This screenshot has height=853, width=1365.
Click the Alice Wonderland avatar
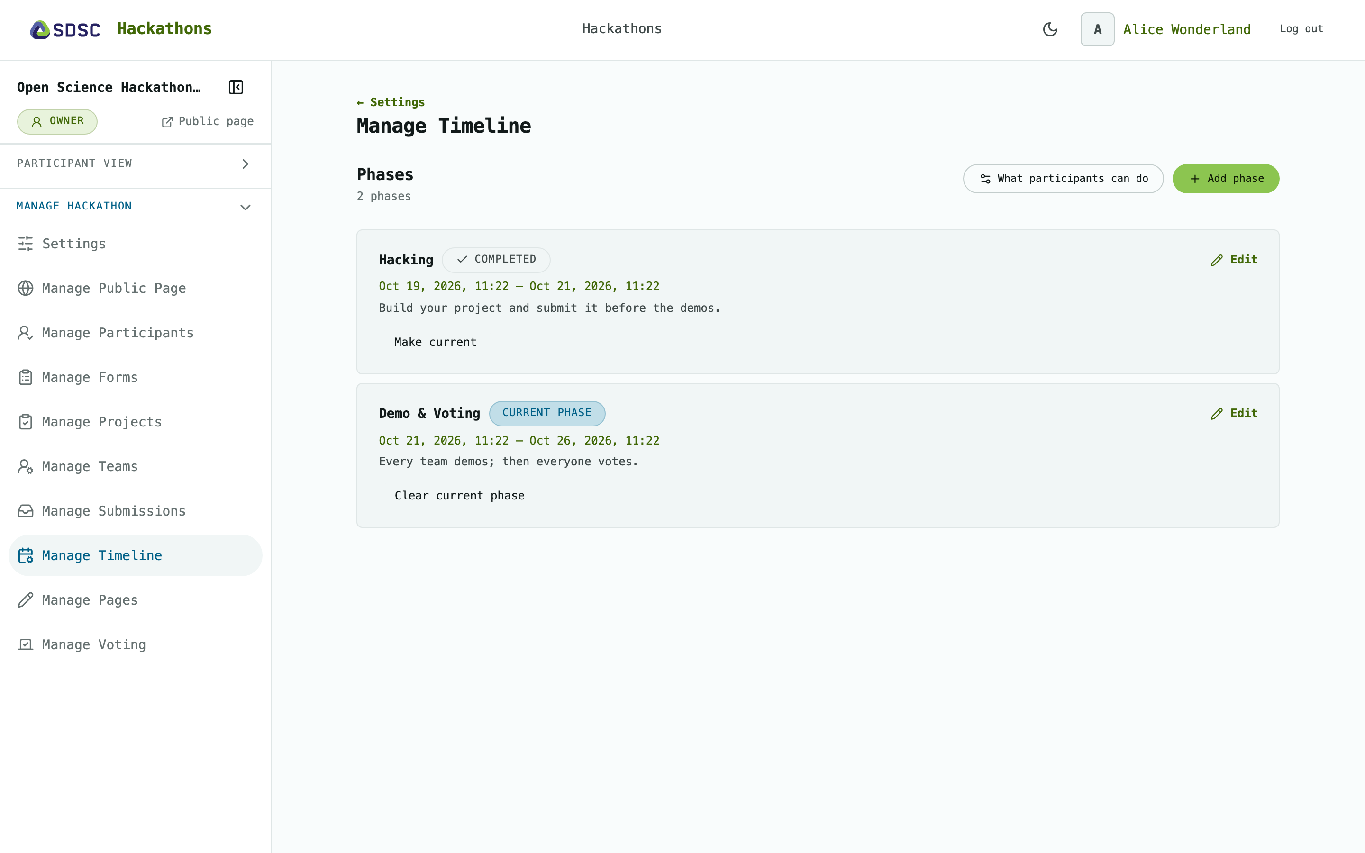[x=1097, y=29]
